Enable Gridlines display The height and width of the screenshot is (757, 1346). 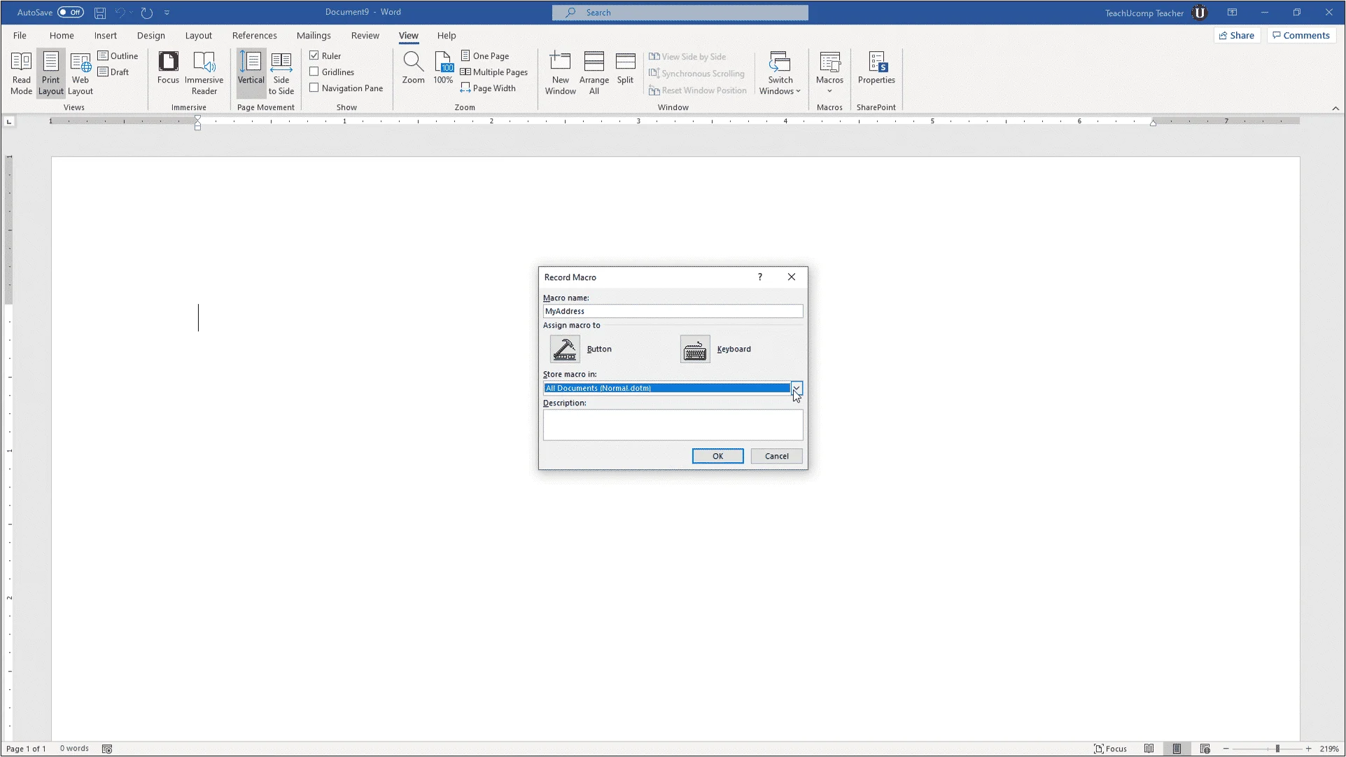(x=315, y=71)
